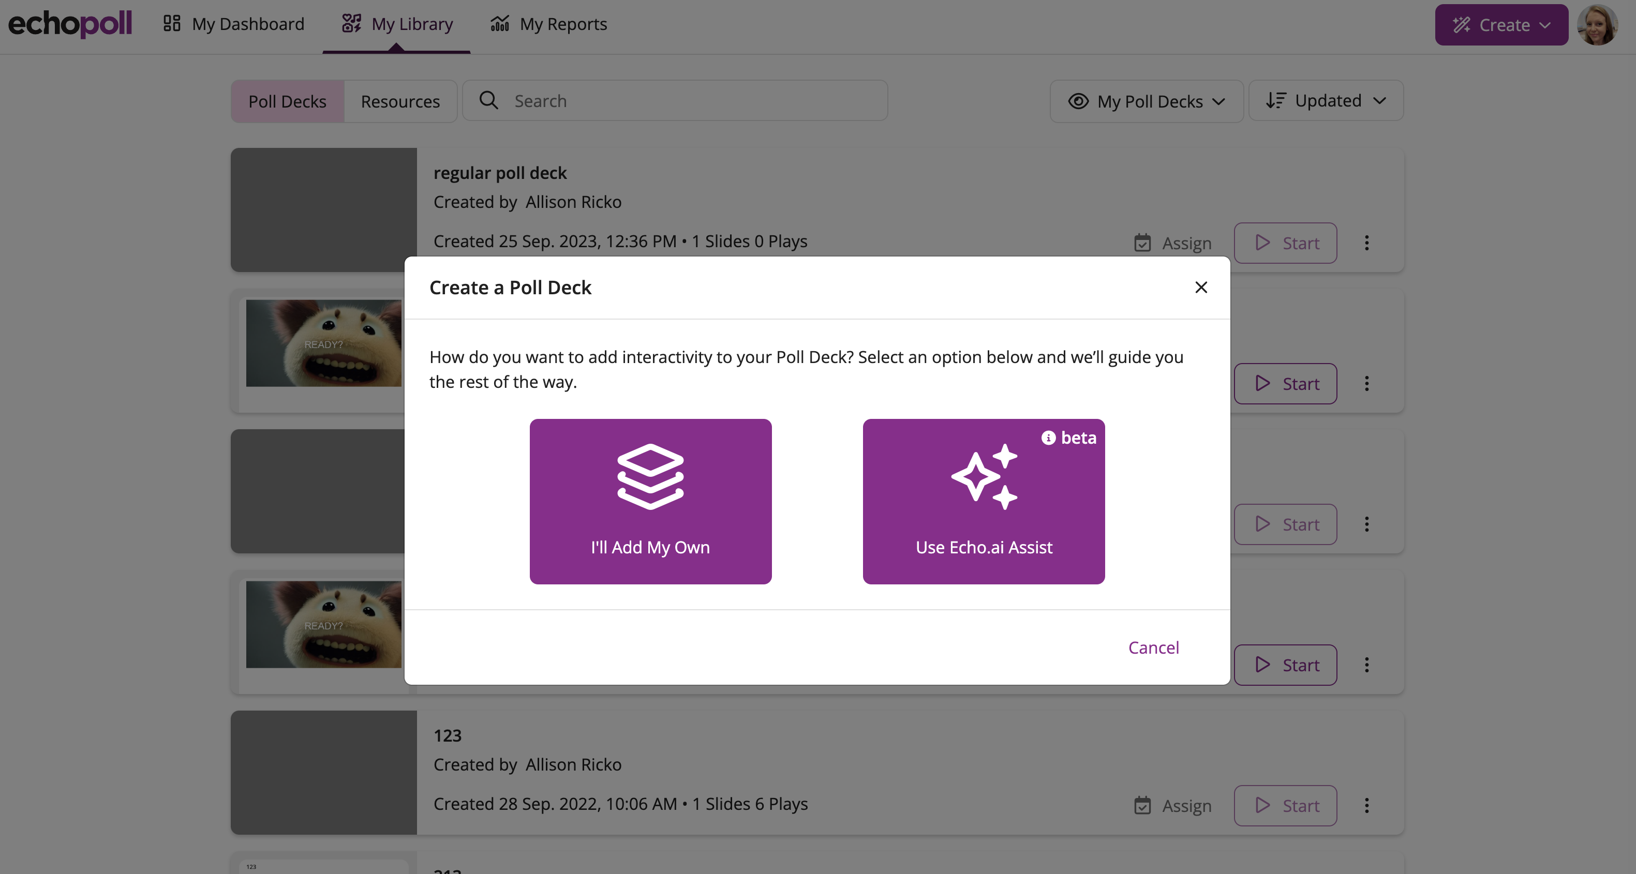The height and width of the screenshot is (874, 1636).
Task: Click into the Search field
Action: point(675,100)
